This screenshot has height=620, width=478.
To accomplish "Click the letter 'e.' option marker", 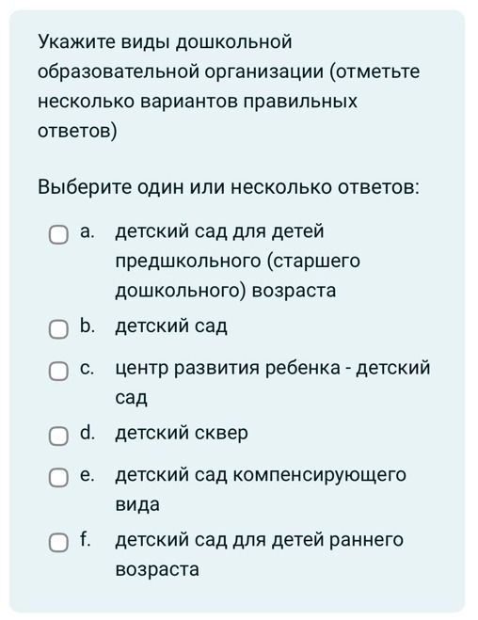I will coord(87,475).
